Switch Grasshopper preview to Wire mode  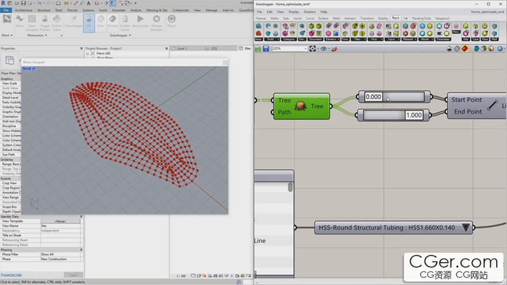pos(101,21)
